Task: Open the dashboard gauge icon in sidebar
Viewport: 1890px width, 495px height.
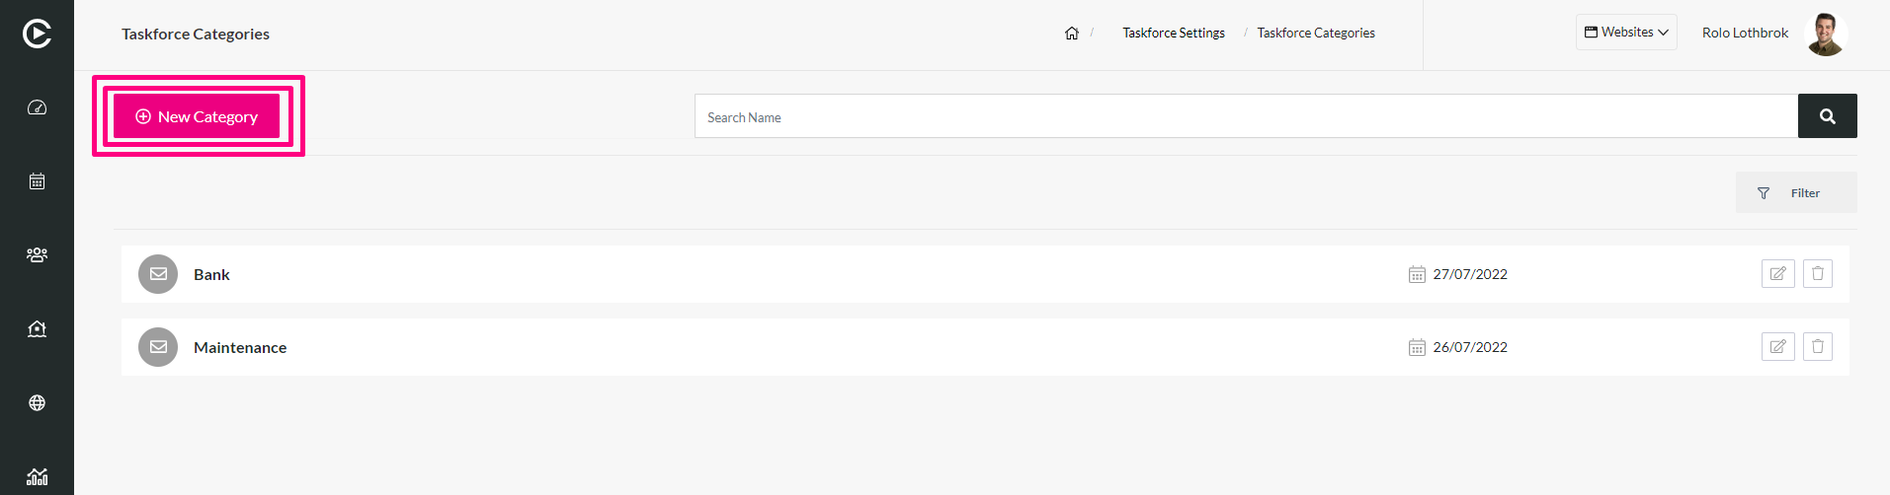Action: pos(37,107)
